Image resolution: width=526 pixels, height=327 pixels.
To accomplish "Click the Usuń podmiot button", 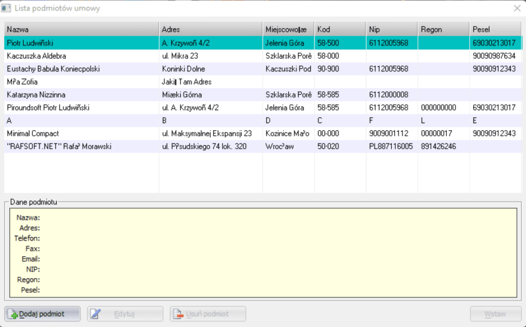I will point(208,314).
